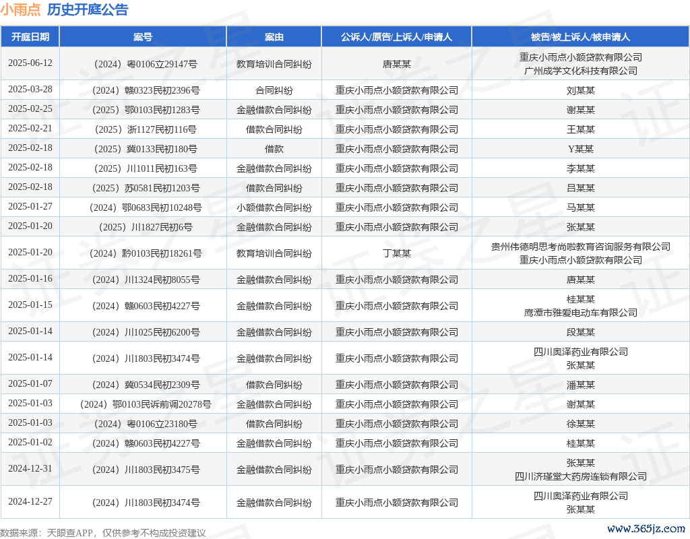Click 合同纠纷 cause in the 2025-03-28 row
Screen dimensions: 690x539
[274, 91]
